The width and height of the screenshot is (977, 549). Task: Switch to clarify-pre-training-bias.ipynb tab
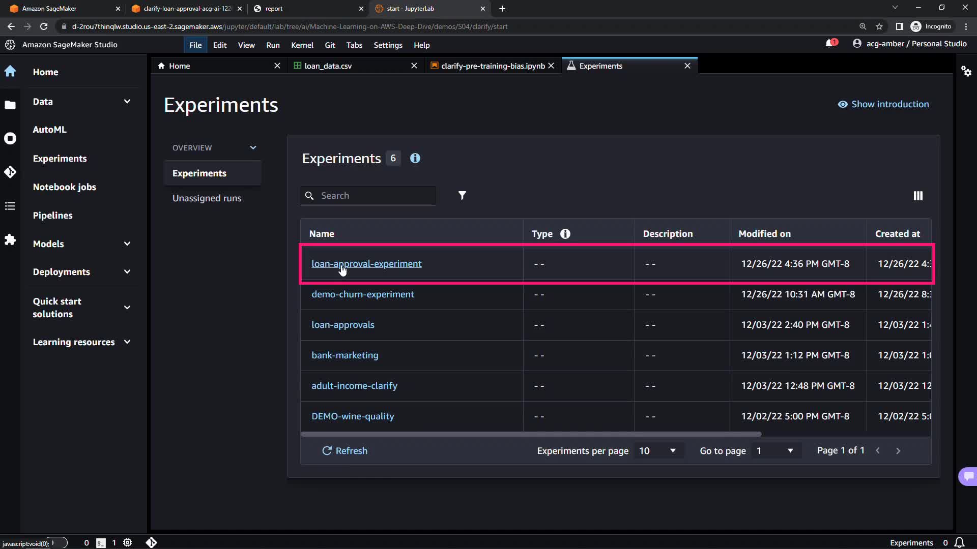(x=492, y=66)
